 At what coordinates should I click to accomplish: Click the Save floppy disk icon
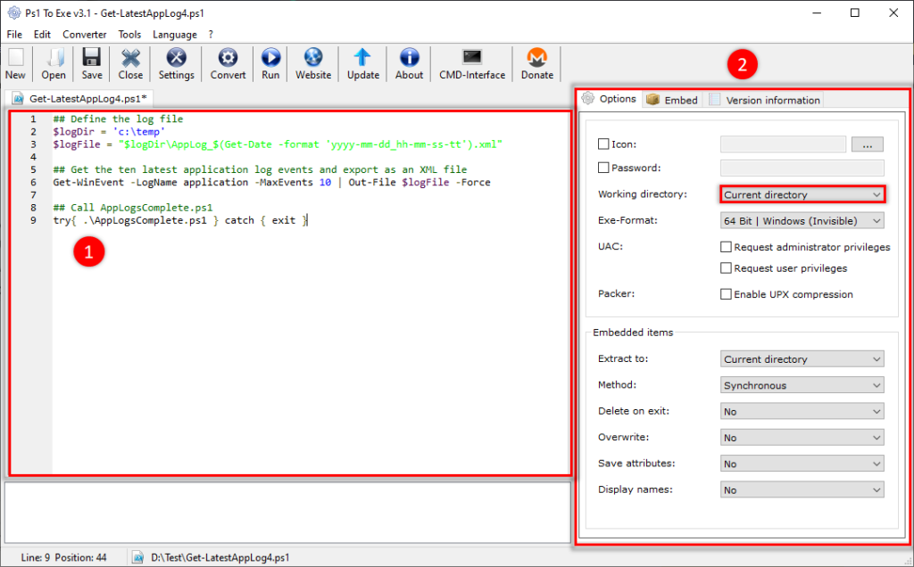[92, 58]
